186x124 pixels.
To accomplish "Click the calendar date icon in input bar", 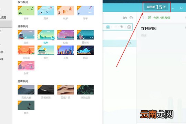I will (108, 27).
